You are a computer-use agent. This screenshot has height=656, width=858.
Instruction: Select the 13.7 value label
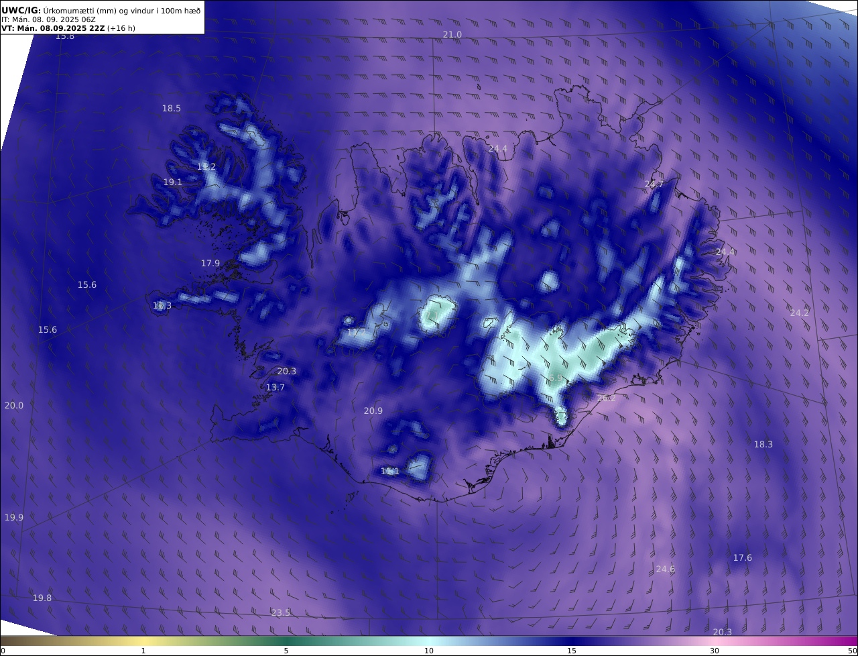click(275, 387)
